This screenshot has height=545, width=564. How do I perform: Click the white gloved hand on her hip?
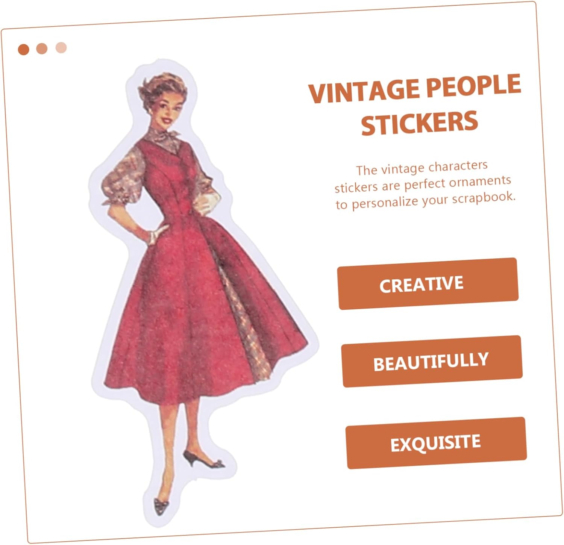[158, 234]
